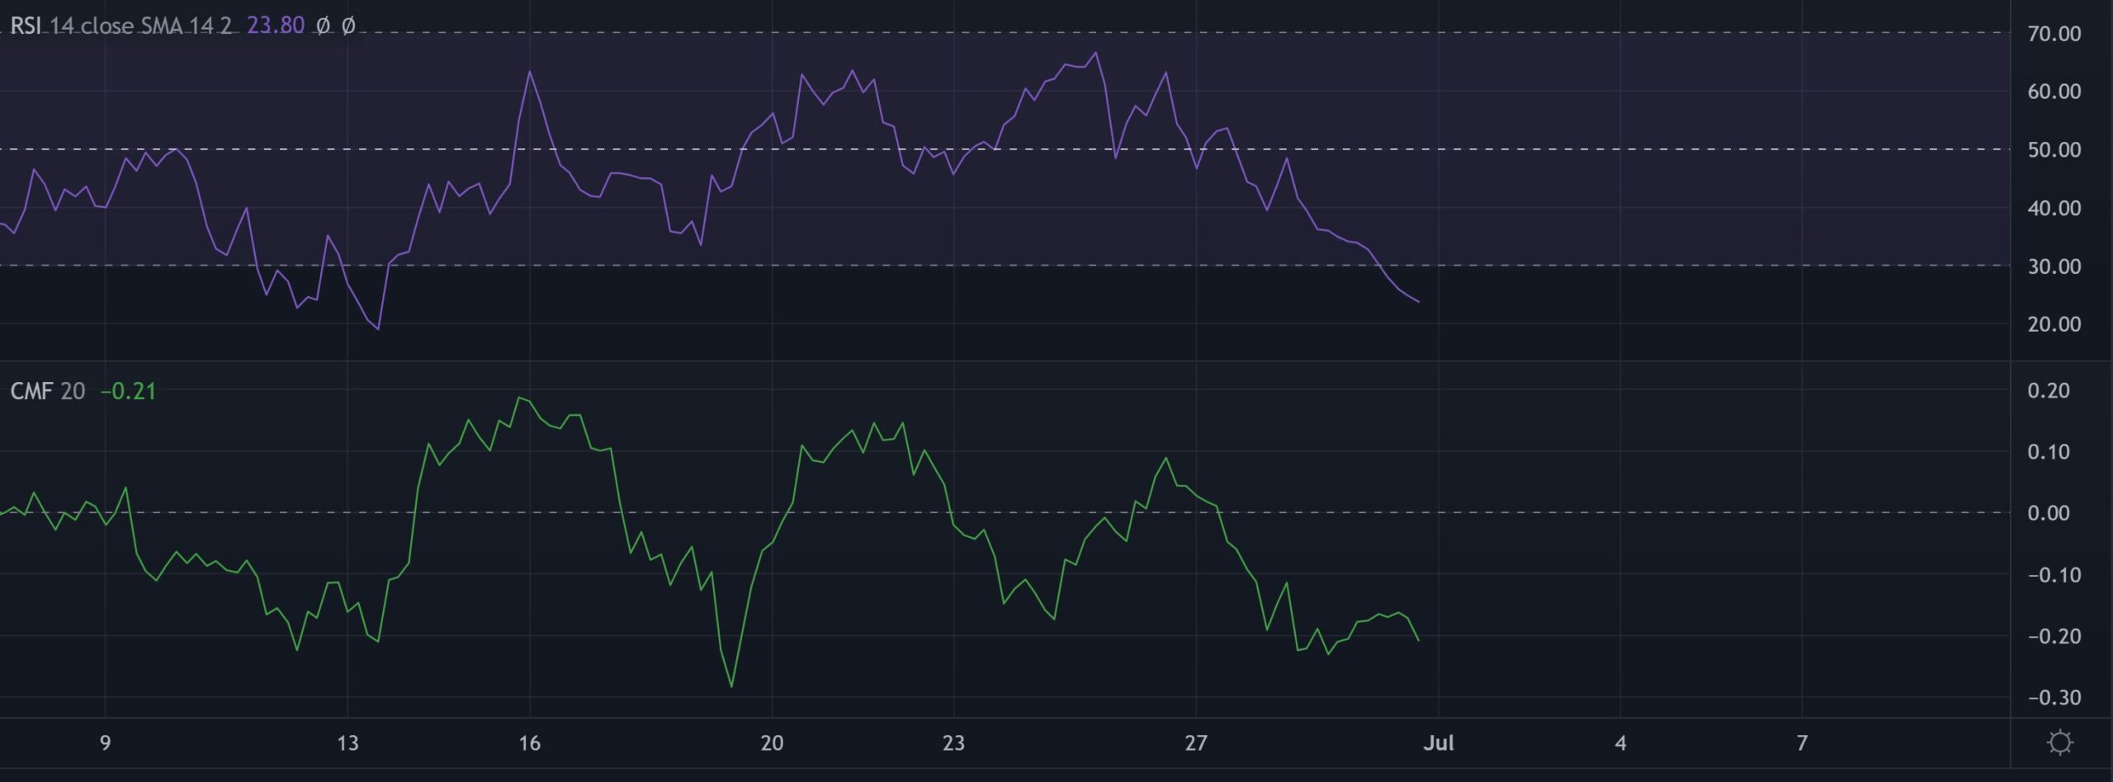This screenshot has height=782, width=2113.
Task: Select date 16 on the time axis
Action: [529, 743]
